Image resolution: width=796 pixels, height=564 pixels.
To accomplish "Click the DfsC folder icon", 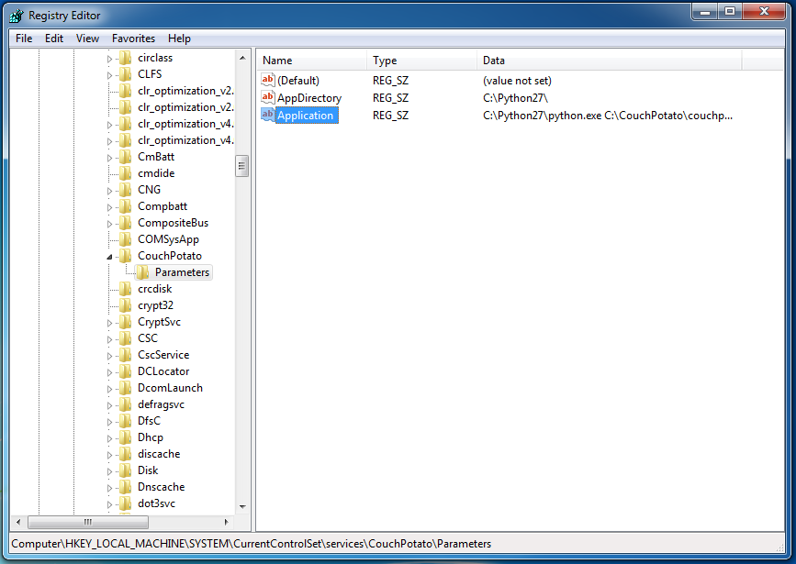I will (126, 420).
